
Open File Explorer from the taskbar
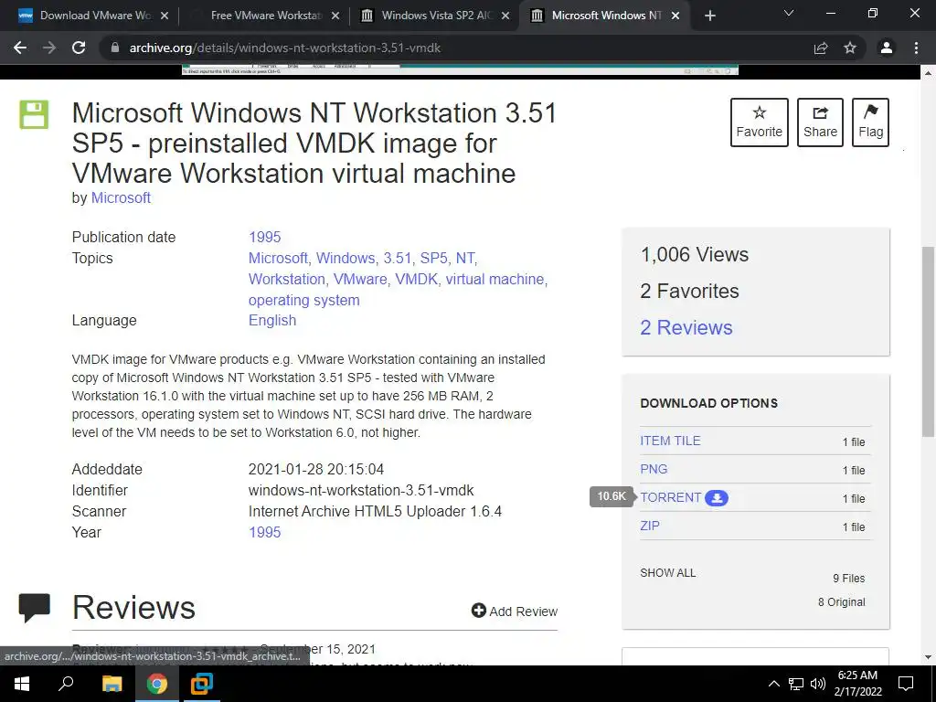[x=112, y=684]
